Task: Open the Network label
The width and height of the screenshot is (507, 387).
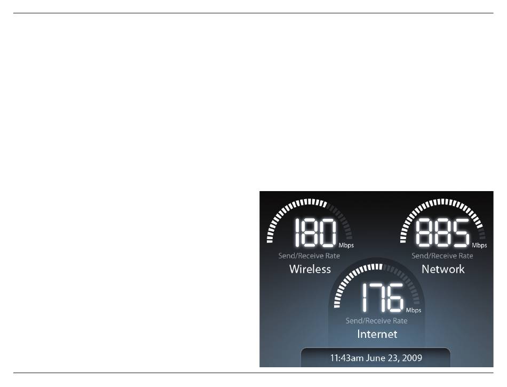Action: [443, 269]
